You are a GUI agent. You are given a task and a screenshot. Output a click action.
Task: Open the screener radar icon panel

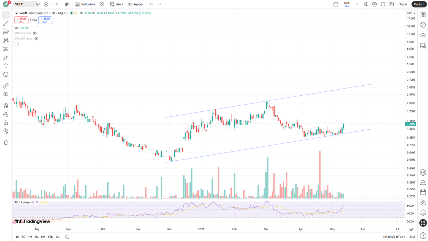423,172
